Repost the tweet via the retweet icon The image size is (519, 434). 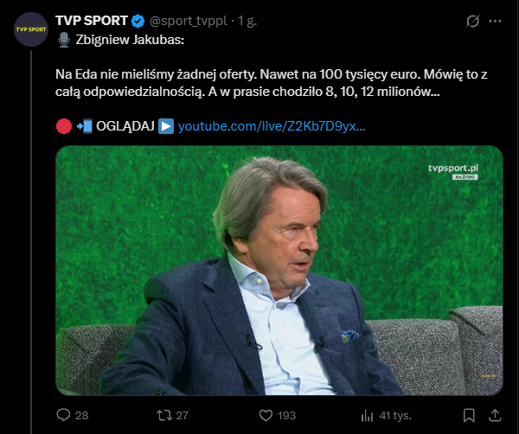[159, 415]
